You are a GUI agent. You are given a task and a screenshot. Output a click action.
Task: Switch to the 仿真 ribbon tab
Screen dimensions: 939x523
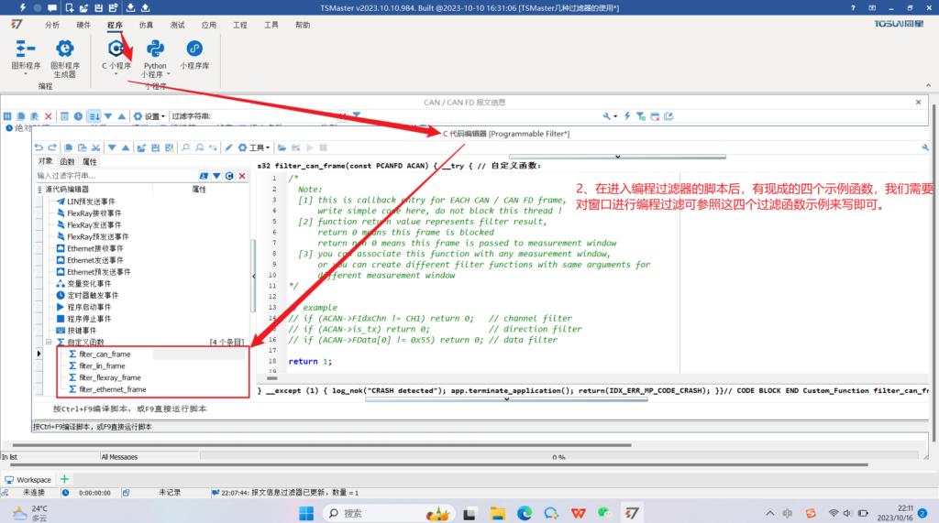(146, 26)
